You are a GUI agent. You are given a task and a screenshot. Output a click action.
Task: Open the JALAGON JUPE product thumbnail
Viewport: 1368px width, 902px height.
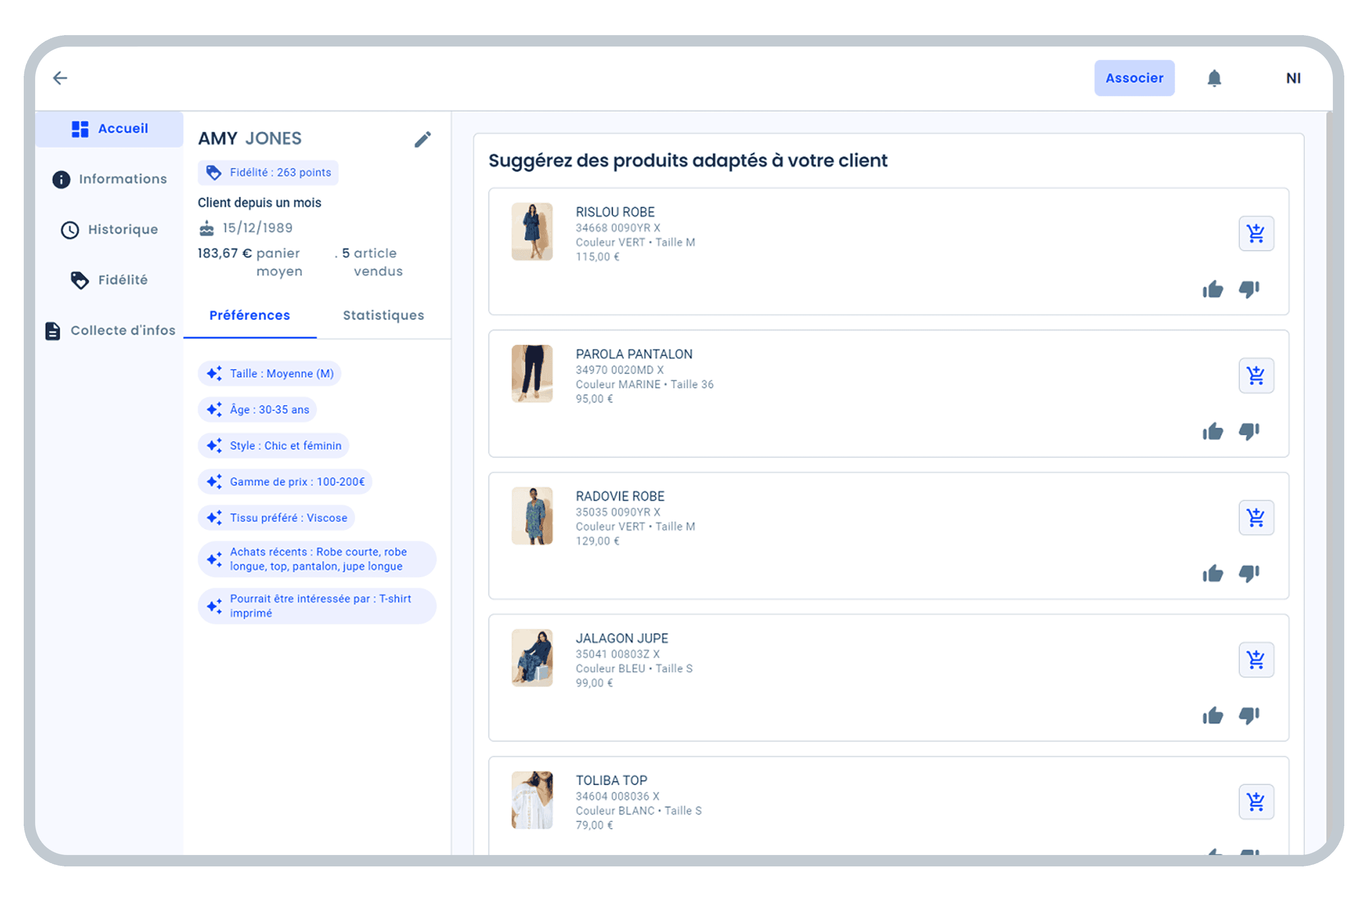click(x=532, y=658)
